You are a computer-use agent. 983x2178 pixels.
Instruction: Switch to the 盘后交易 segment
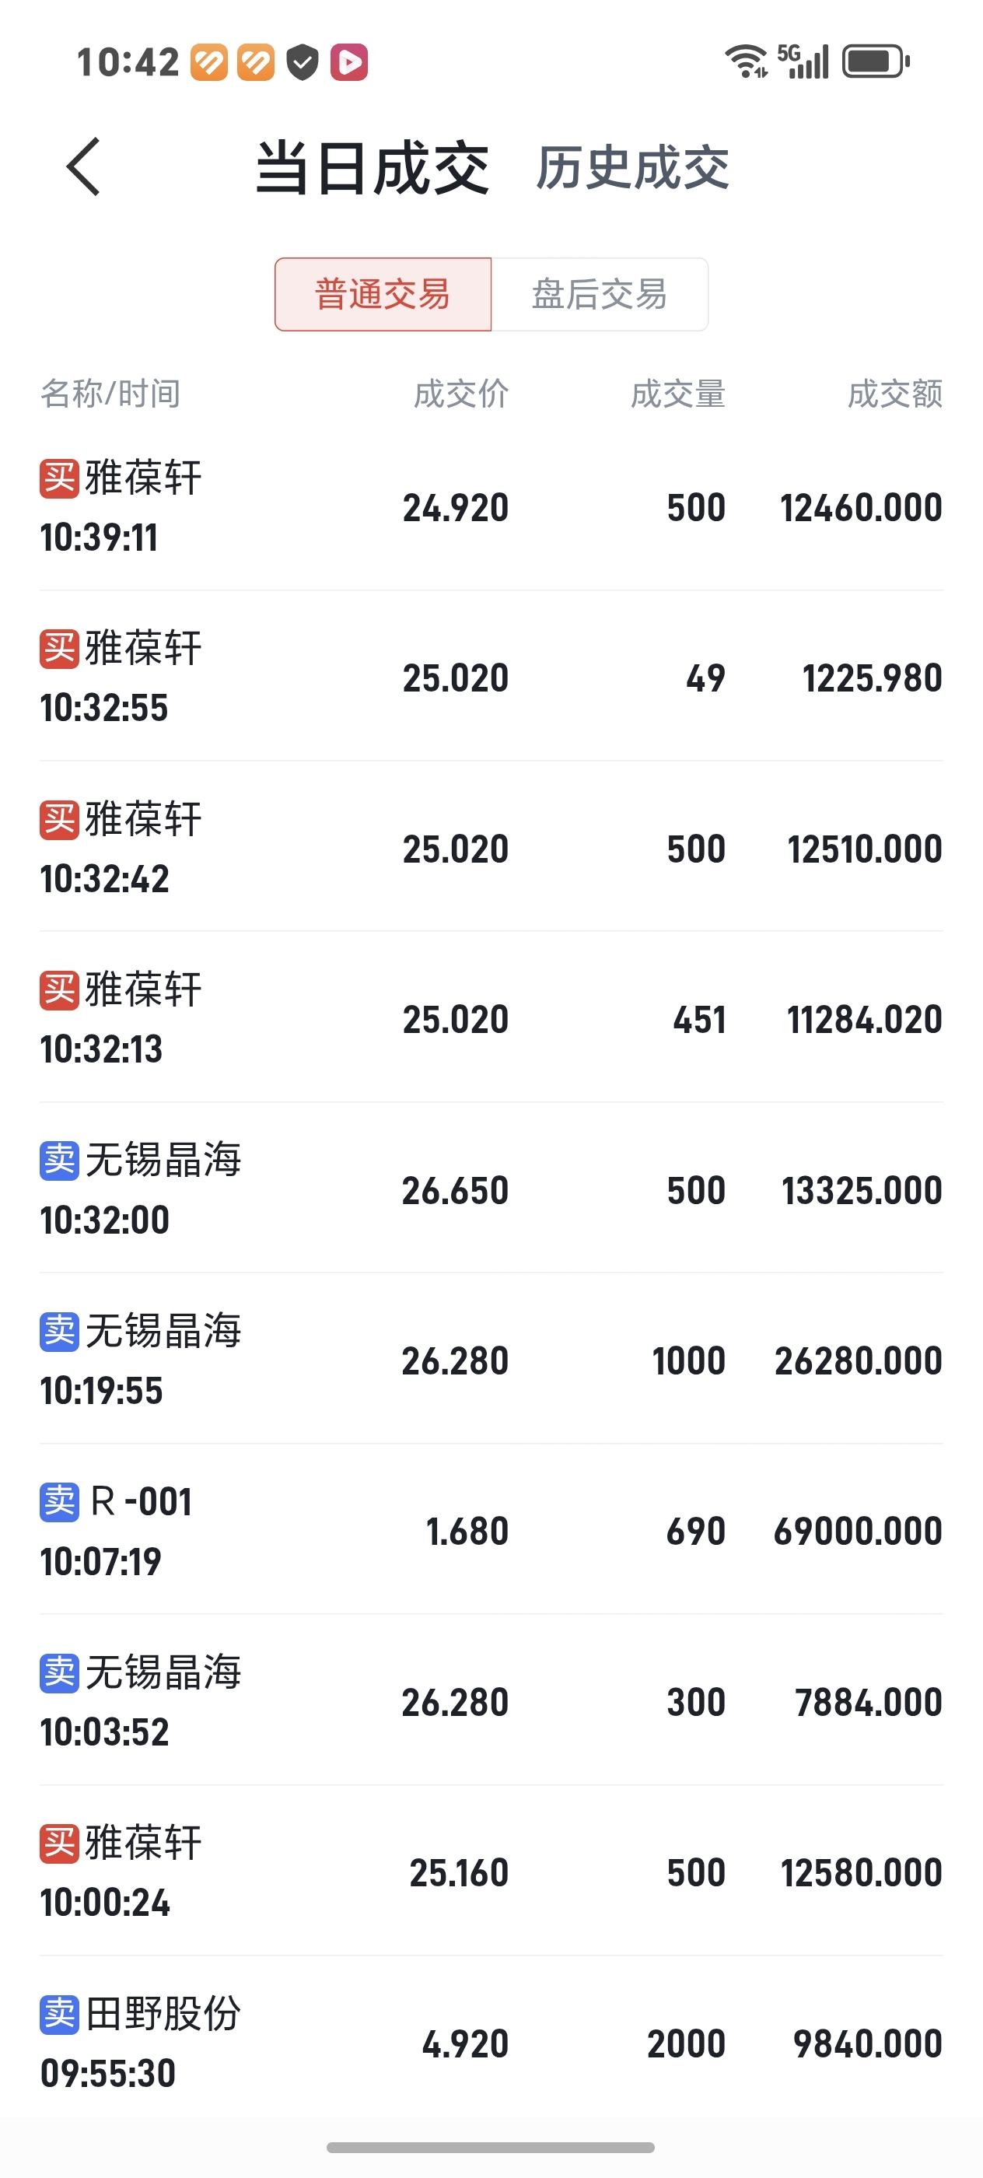click(x=600, y=294)
